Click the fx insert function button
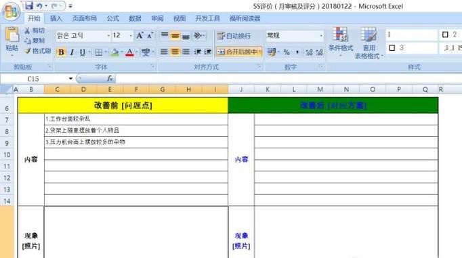462x258 pixels. (x=110, y=79)
